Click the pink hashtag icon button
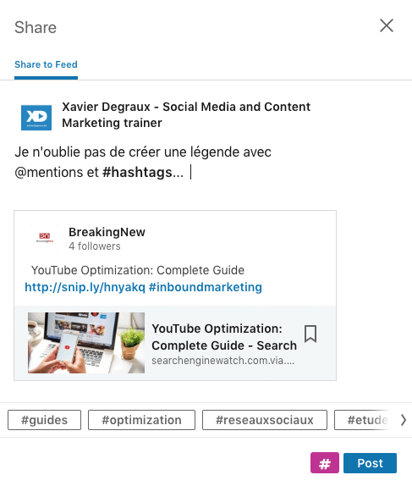 pos(325,463)
